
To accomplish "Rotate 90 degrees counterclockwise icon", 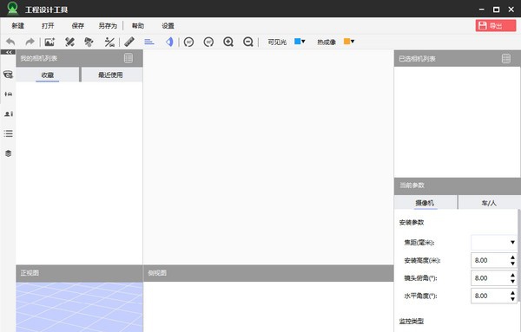I will [188, 42].
